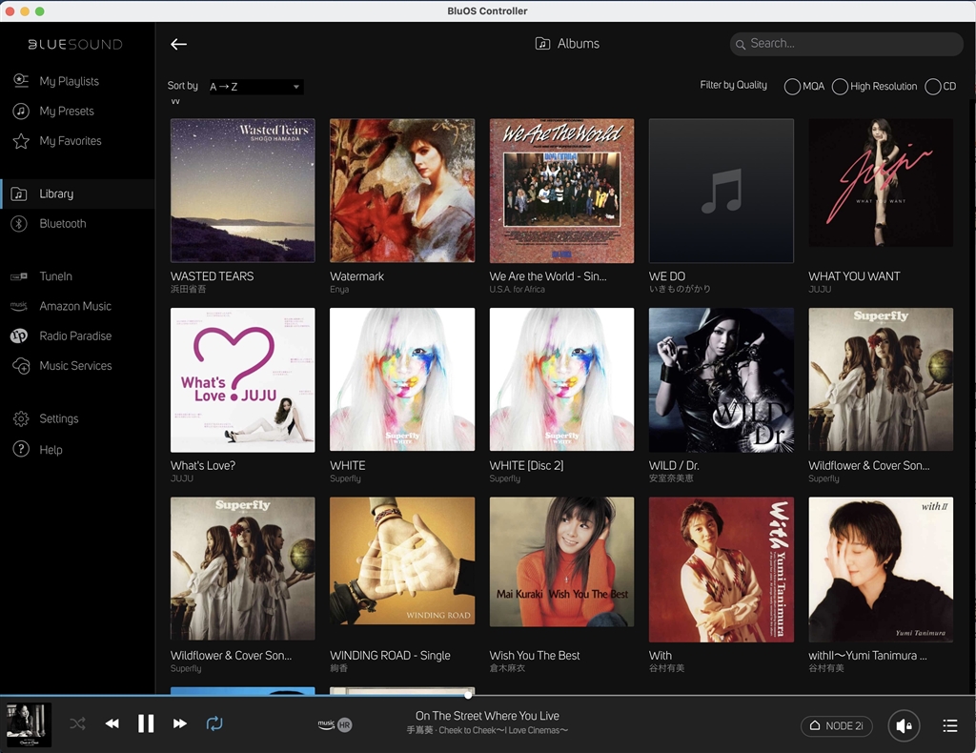This screenshot has width=976, height=753.
Task: Click the now playing album art thumbnail
Action: coord(29,725)
